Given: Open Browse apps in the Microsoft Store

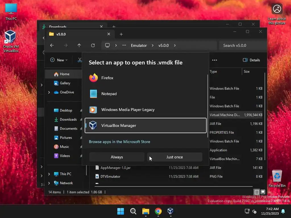Looking at the screenshot, I should click(120, 142).
